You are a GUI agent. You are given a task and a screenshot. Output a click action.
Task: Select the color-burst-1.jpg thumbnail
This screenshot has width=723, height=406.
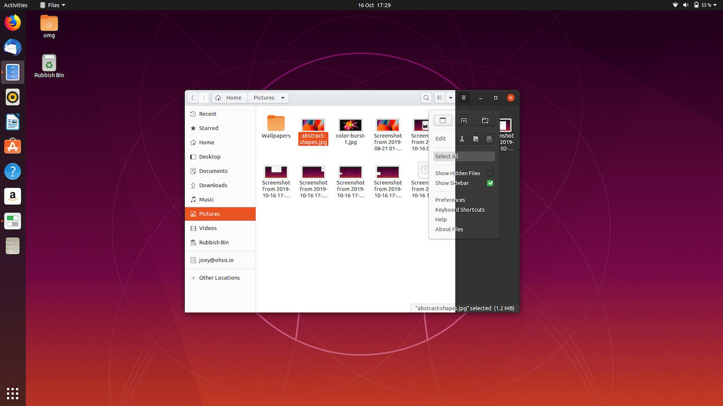coord(350,126)
